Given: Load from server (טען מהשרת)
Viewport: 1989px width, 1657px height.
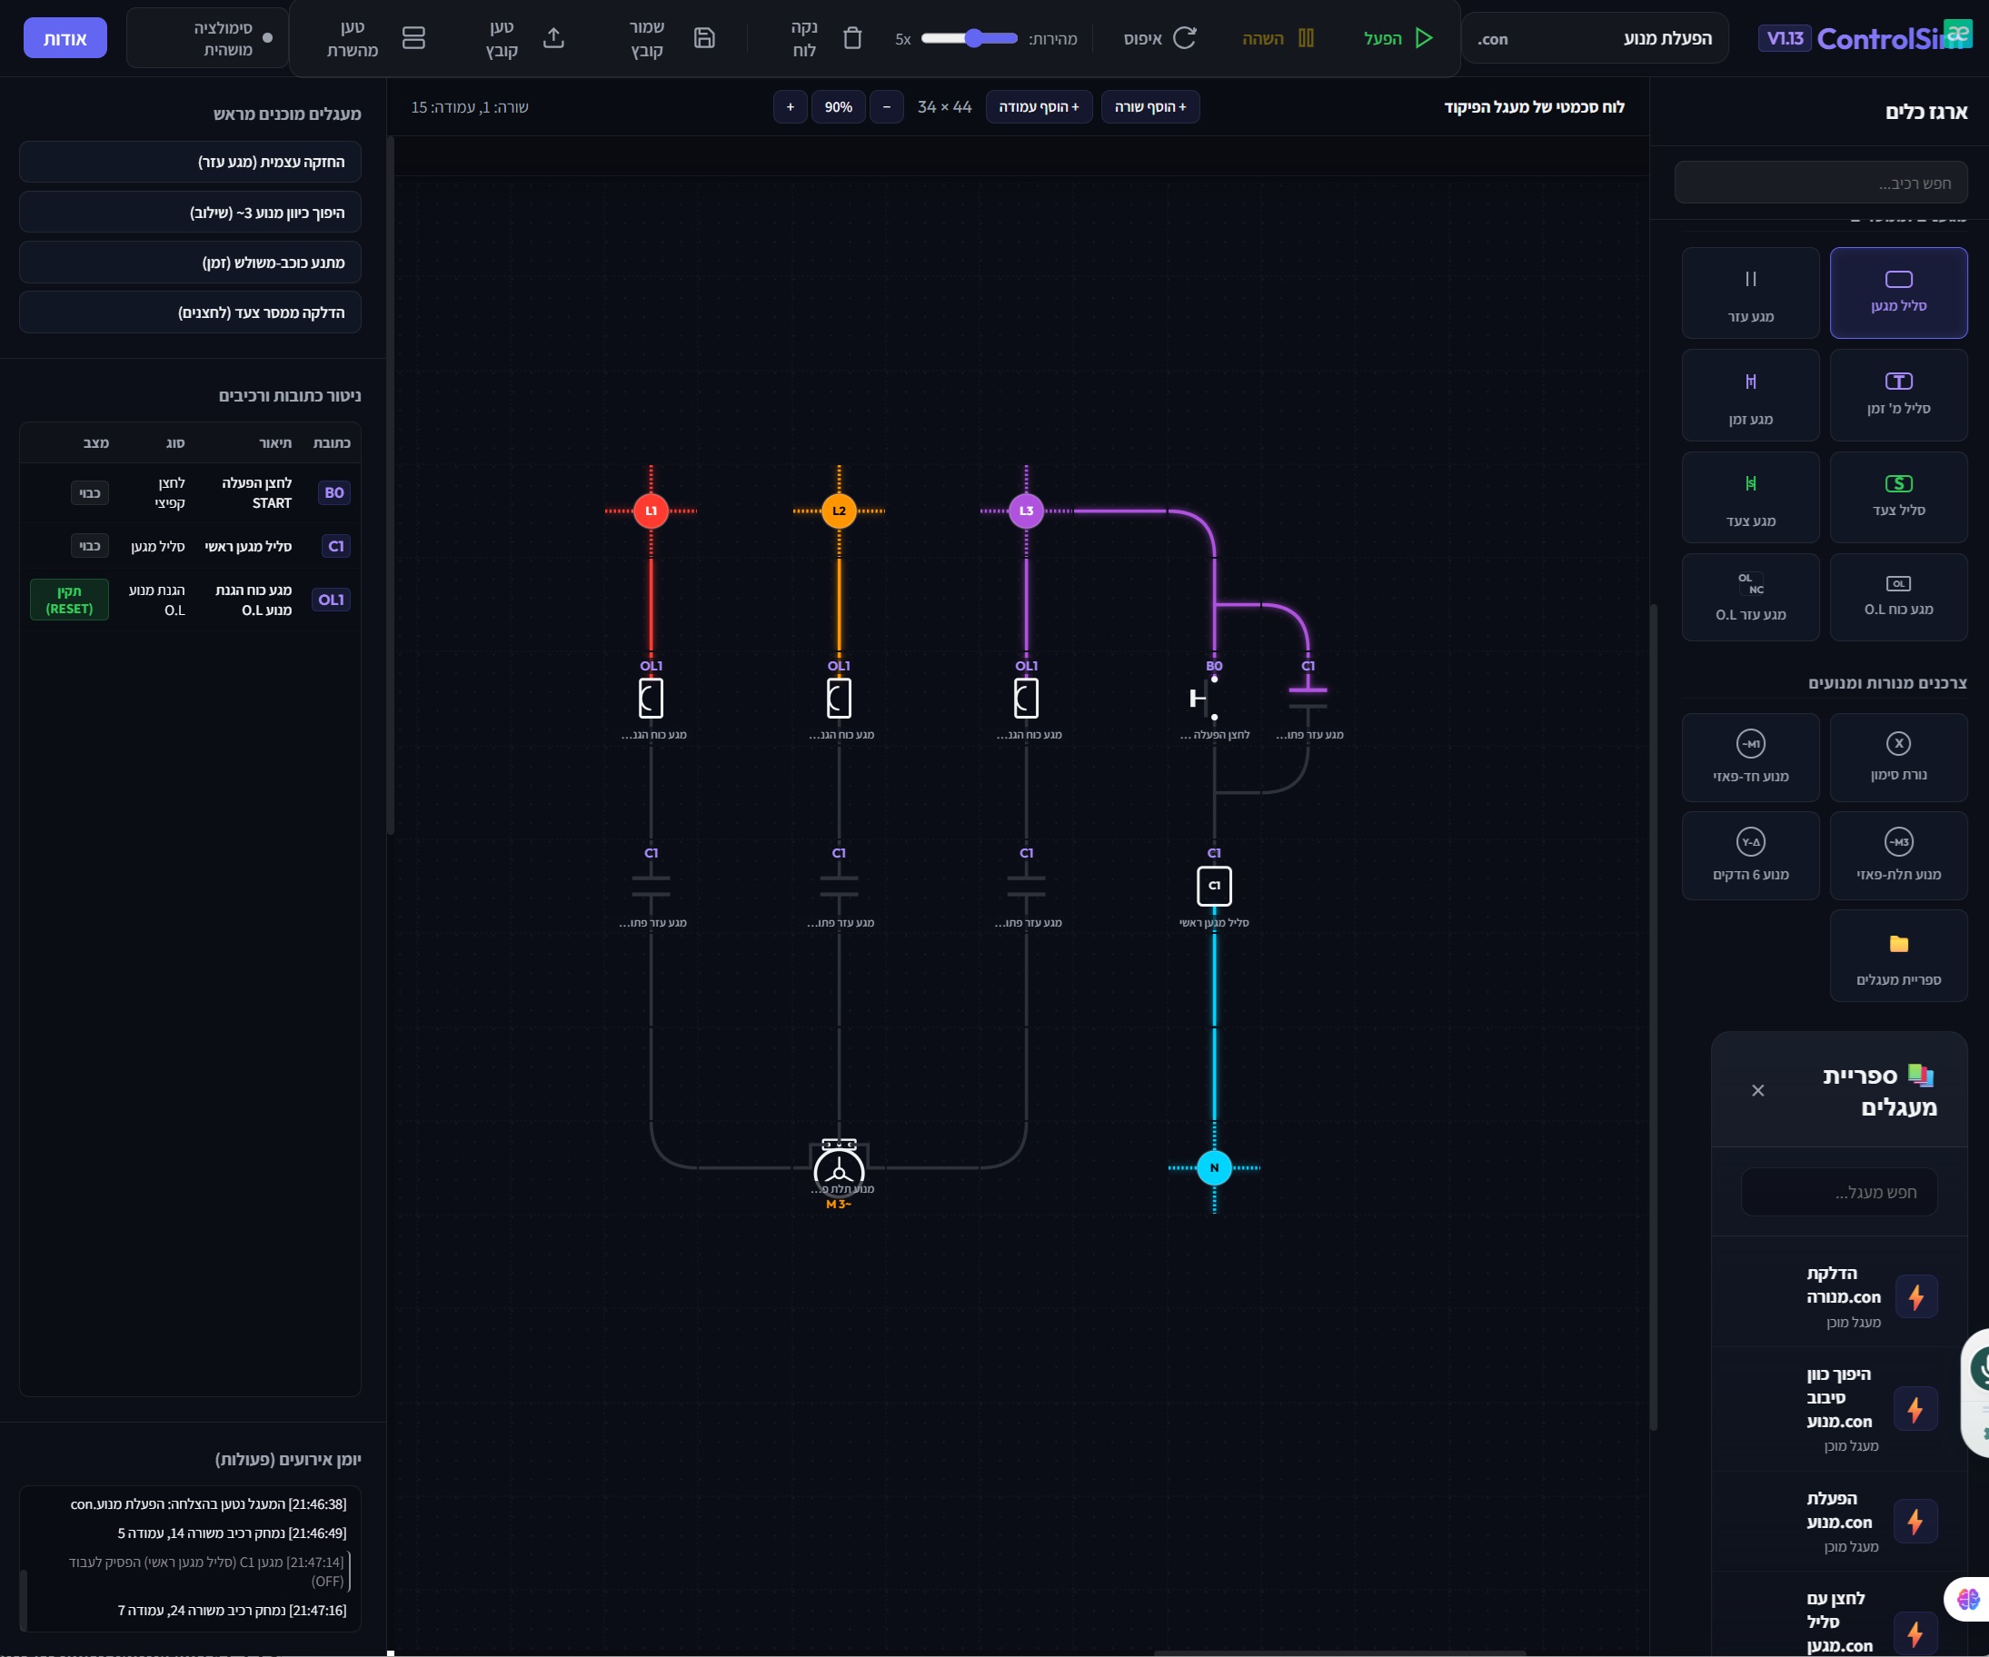Looking at the screenshot, I should click(x=376, y=38).
